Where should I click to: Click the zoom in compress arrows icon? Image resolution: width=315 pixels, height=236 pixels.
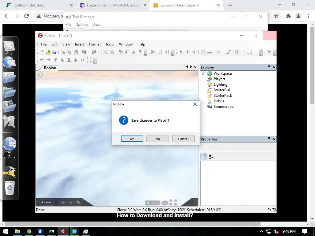pos(82,60)
